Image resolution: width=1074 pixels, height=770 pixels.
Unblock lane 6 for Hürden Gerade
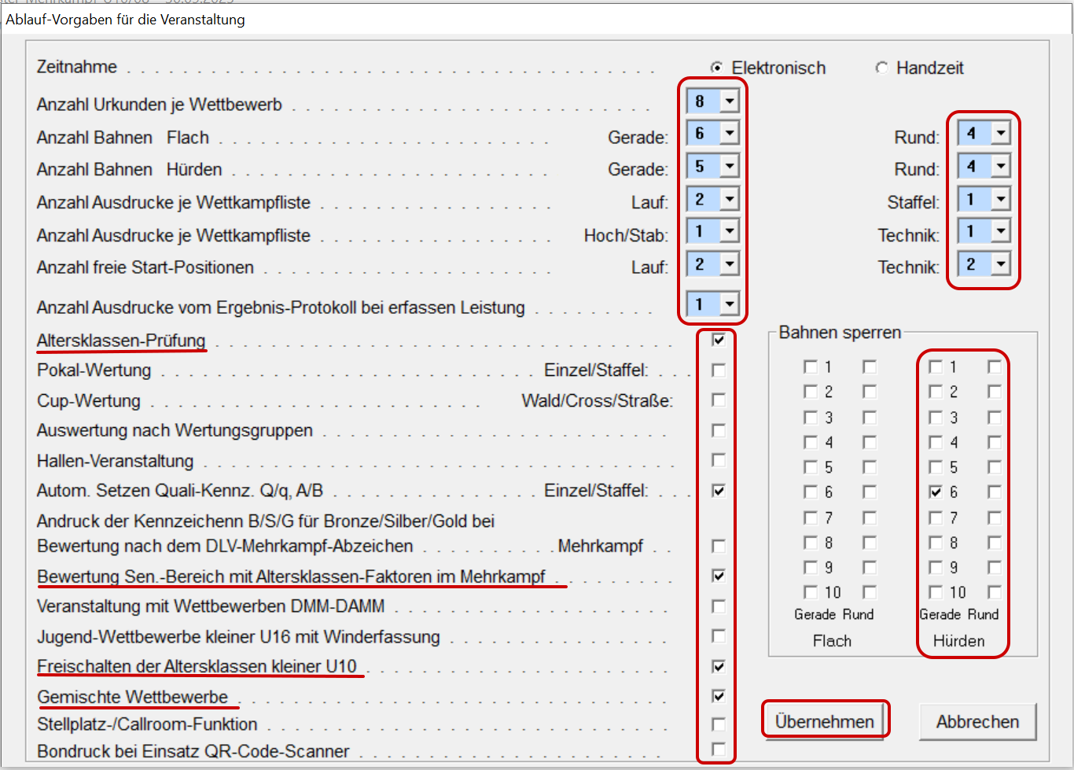[936, 492]
